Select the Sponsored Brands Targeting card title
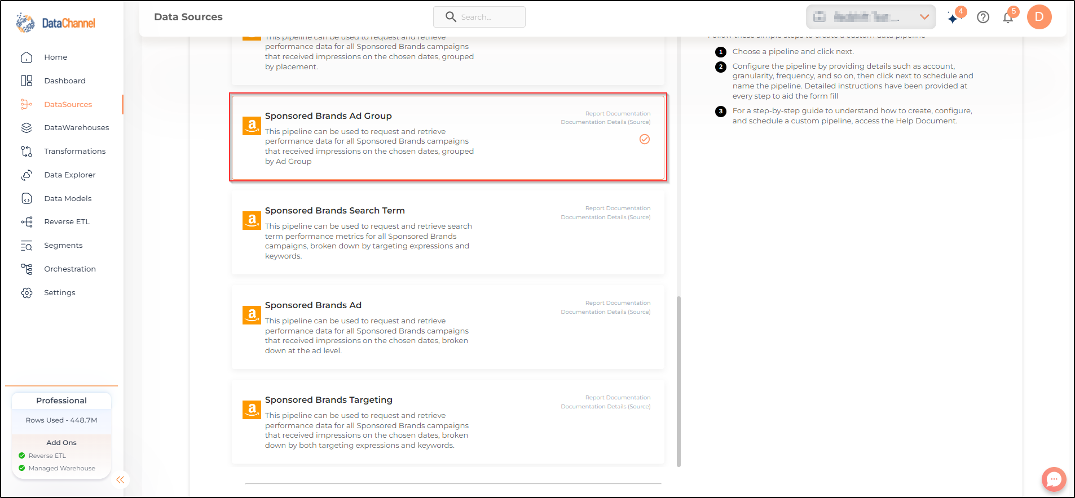Viewport: 1075px width, 498px height. [x=328, y=400]
